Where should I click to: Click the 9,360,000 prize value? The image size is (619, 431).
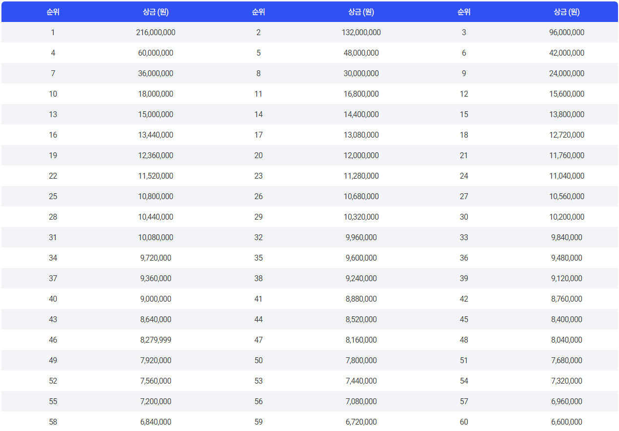click(156, 278)
